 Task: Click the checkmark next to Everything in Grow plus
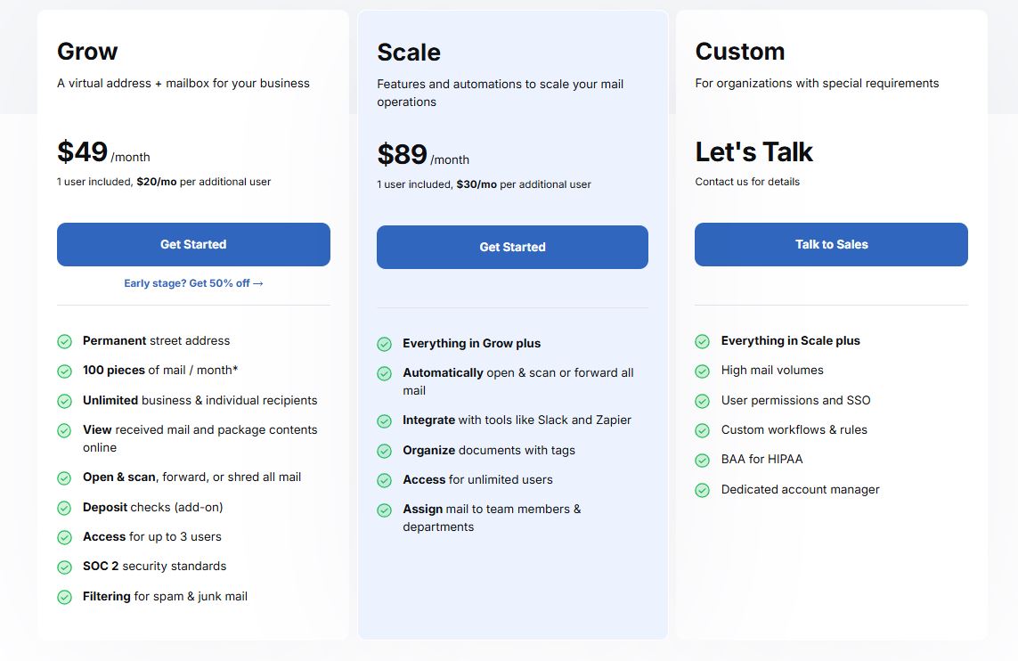(x=384, y=344)
